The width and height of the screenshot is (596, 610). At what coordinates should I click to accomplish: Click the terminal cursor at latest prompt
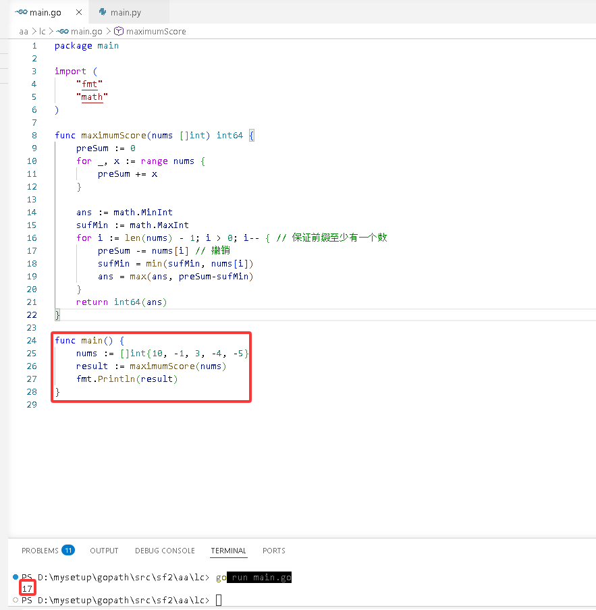coord(219,601)
